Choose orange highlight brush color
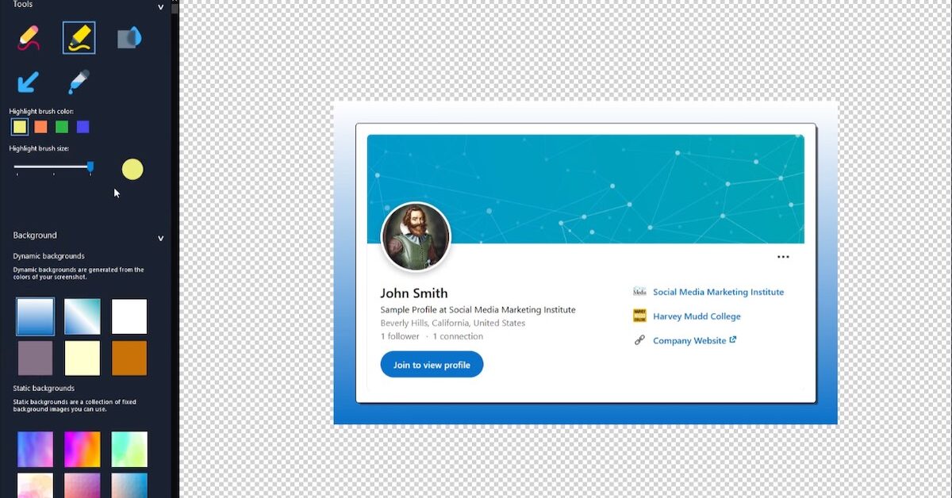 41,127
